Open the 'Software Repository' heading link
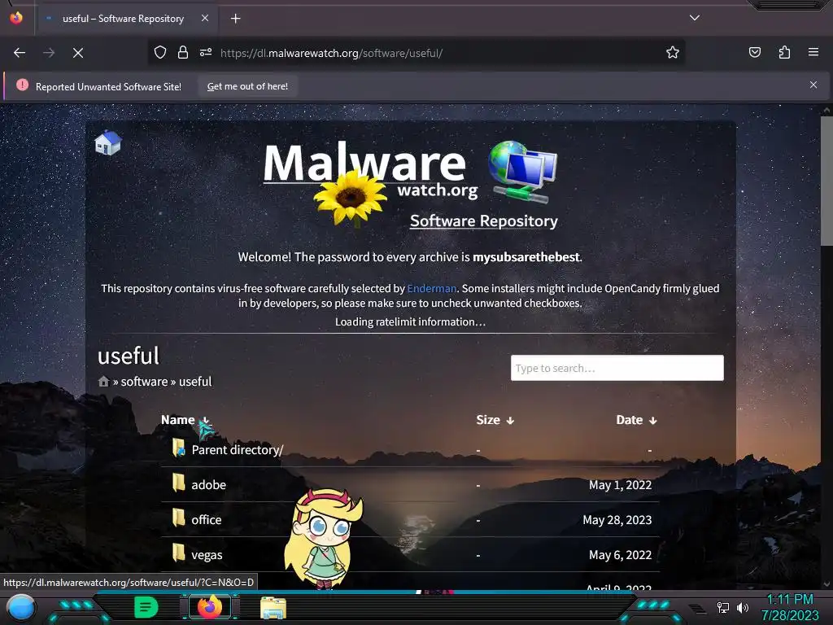The width and height of the screenshot is (833, 625). (x=483, y=221)
